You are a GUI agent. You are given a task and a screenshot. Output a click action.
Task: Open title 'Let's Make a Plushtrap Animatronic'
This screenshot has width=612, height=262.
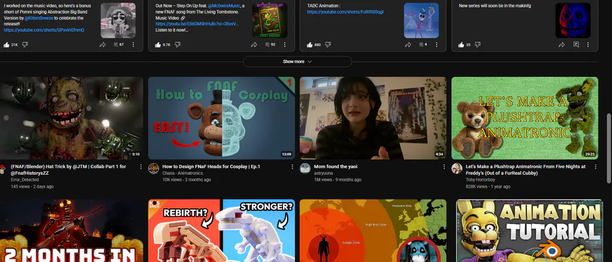point(526,169)
